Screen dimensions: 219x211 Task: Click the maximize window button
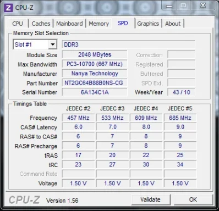pos(183,6)
